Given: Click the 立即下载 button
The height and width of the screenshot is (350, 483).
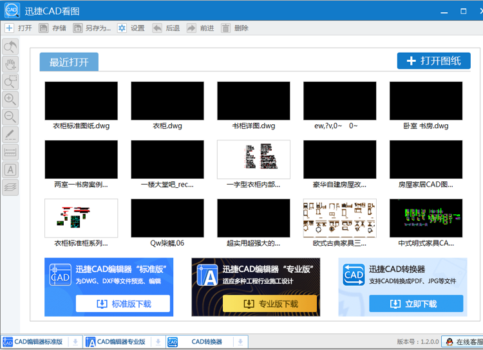Looking at the screenshot, I should coord(416,304).
